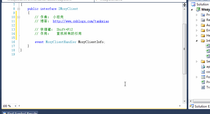
Task: Click the 'interface' keyword on line 8
Action: (48, 9)
